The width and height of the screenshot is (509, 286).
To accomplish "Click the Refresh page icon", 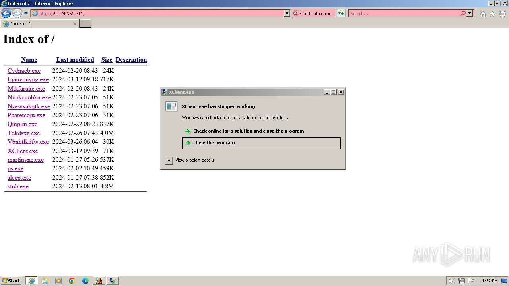I will click(341, 13).
